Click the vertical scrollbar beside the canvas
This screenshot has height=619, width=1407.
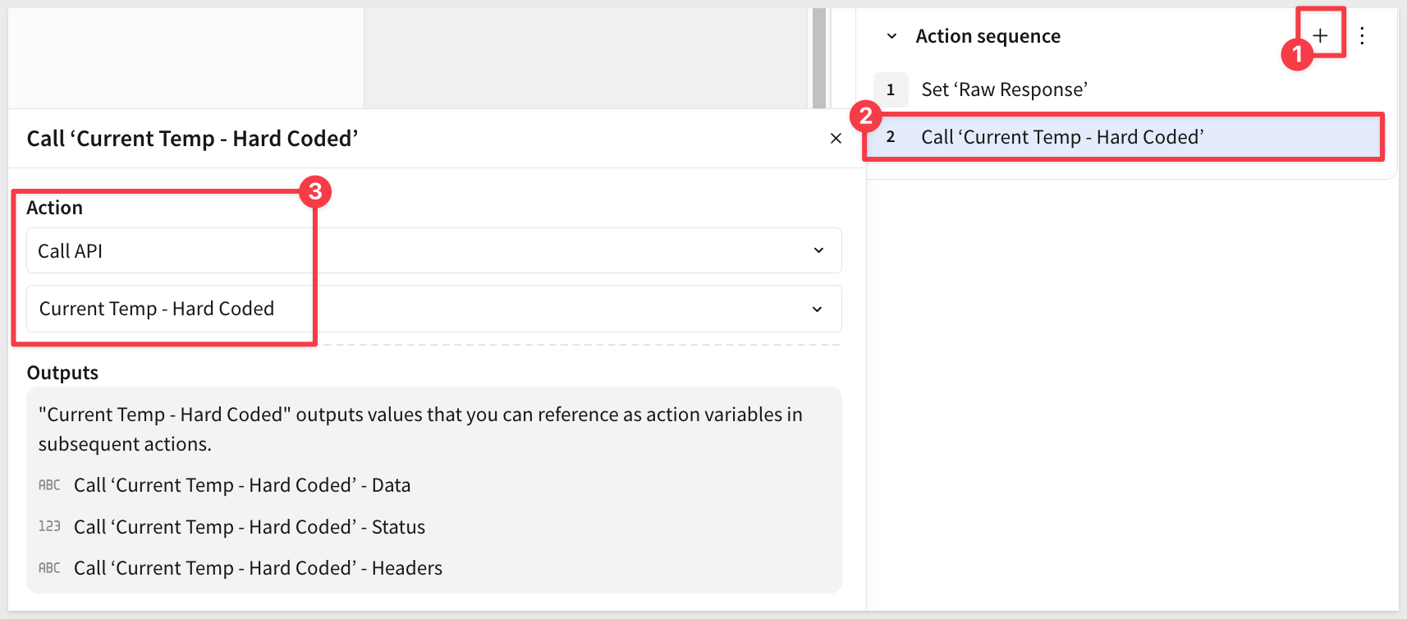coord(818,57)
